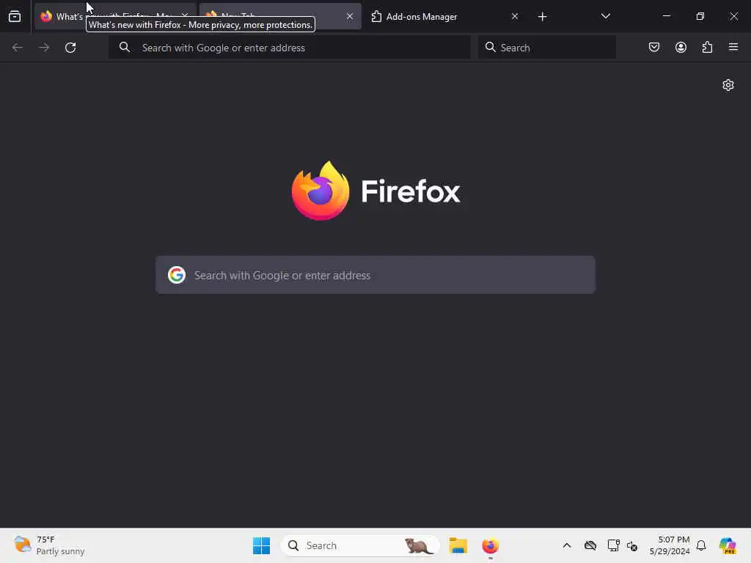Click the muted volume tray icon

(x=631, y=545)
